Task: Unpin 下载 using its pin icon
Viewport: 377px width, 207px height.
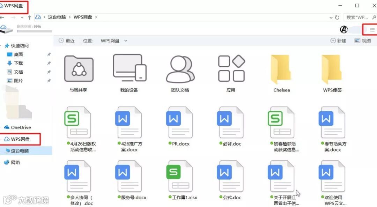Action: pyautogui.click(x=49, y=63)
